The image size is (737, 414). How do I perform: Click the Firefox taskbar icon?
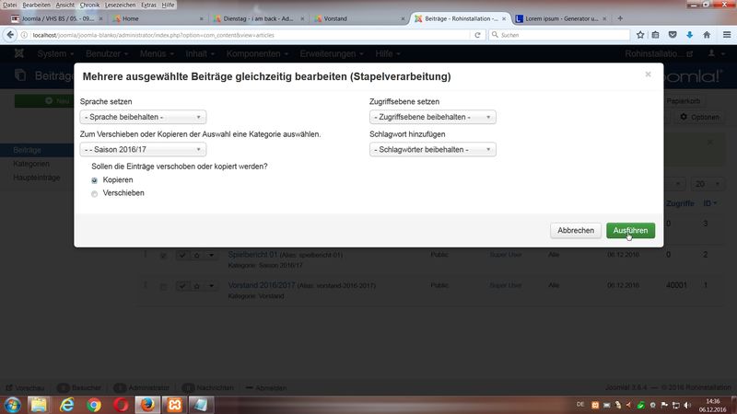tap(147, 405)
